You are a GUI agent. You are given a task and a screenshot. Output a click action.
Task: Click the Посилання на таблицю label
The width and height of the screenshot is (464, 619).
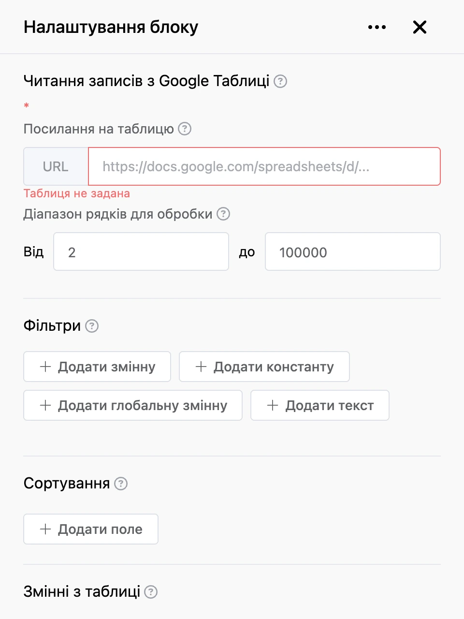[99, 129]
